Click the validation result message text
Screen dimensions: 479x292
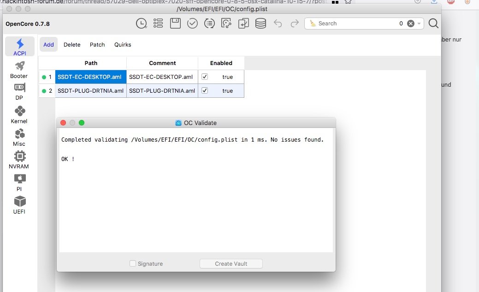[192, 140]
